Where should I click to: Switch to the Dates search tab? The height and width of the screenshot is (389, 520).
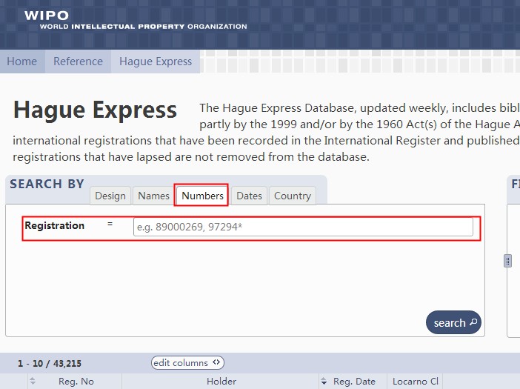click(x=249, y=196)
